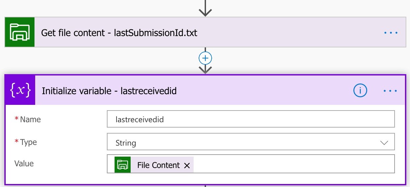This screenshot has width=410, height=187.
Task: Select the File Content dynamic token label
Action: [x=158, y=165]
